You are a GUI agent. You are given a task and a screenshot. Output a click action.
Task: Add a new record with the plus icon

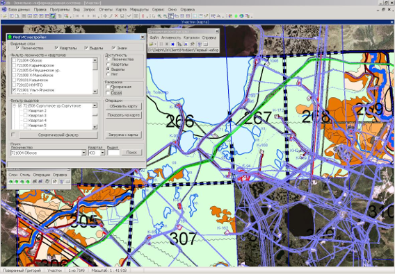pos(105,16)
